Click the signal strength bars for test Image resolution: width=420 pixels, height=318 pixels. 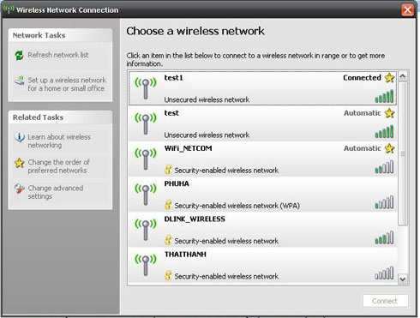(384, 132)
